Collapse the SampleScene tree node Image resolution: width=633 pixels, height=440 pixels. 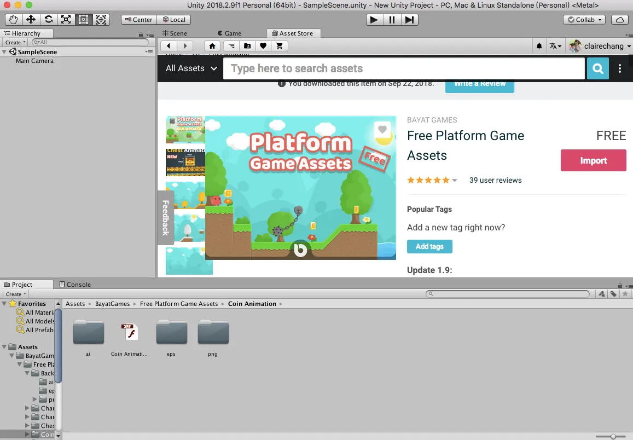(4, 51)
